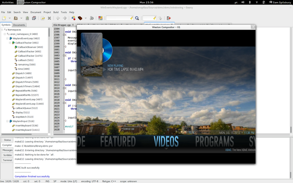Click the Build brick icon

click(80, 18)
